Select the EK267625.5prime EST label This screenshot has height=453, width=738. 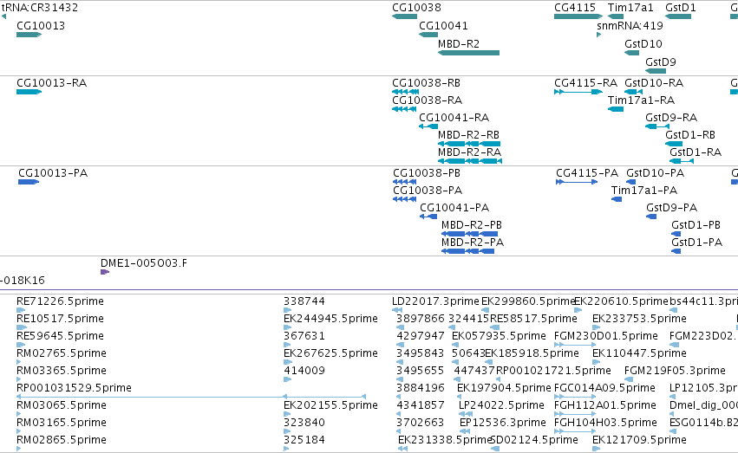[x=330, y=354]
